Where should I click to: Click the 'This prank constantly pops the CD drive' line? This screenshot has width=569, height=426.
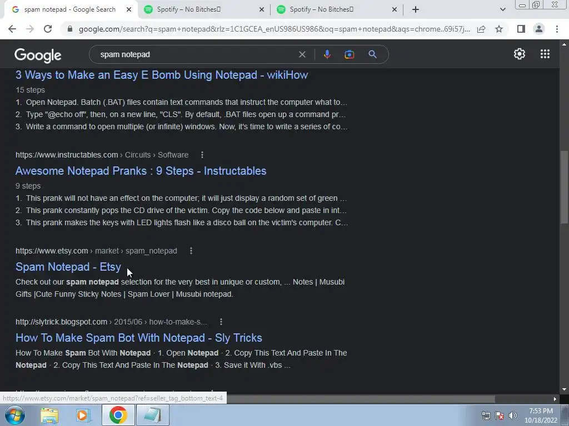[x=181, y=210]
